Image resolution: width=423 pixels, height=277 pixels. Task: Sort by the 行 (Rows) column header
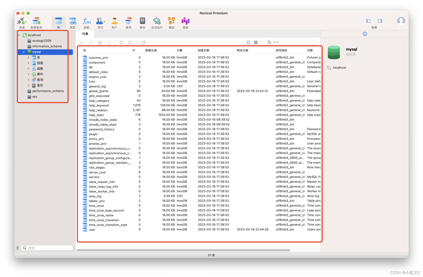pos(137,50)
